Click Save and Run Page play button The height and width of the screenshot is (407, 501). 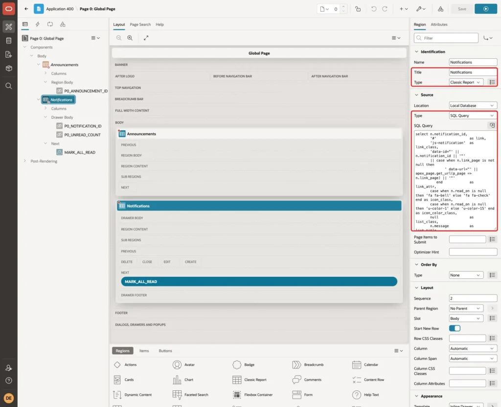[486, 9]
